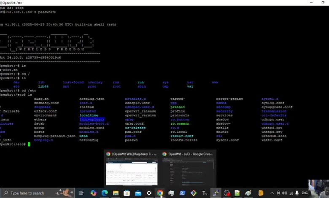Open the Mail app in the taskbar
The width and height of the screenshot is (329, 198).
138,193
